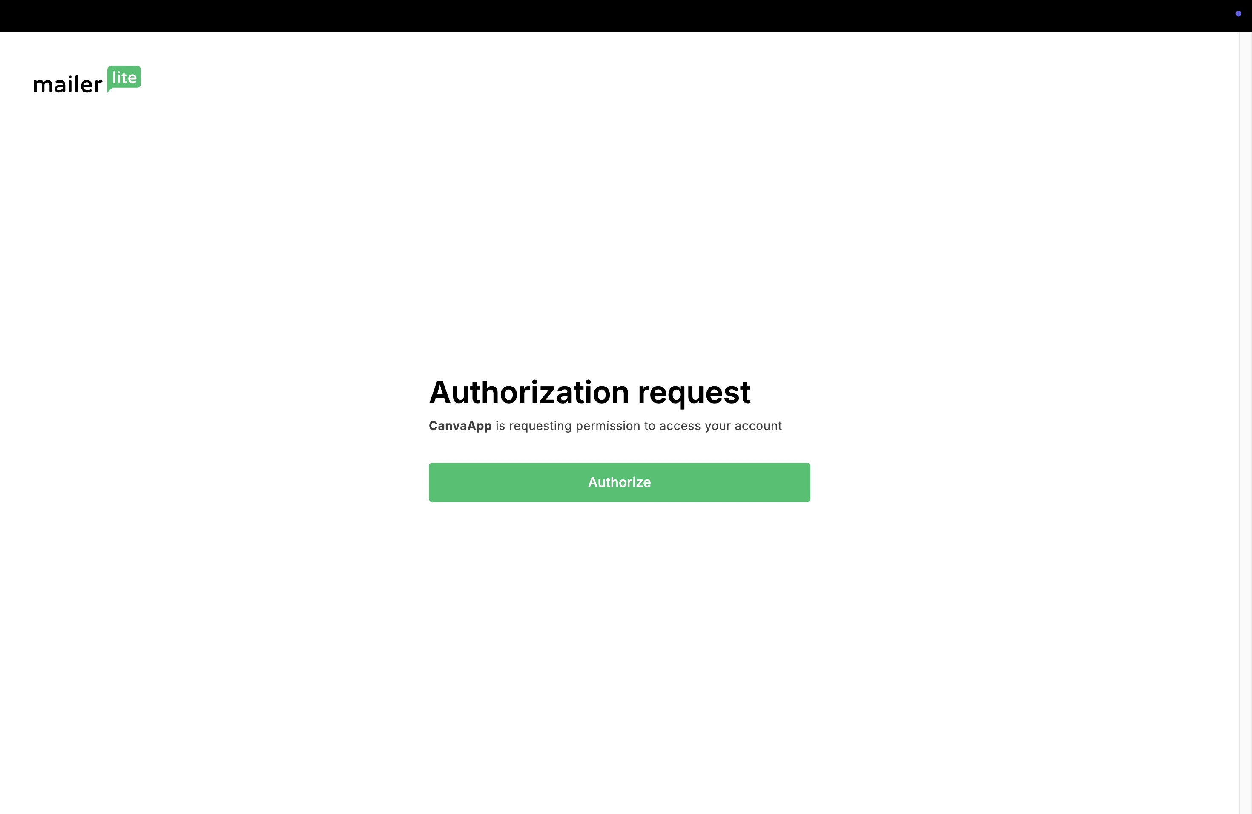The width and height of the screenshot is (1252, 814).
Task: Click the word "Authorize" on the green button
Action: point(619,482)
